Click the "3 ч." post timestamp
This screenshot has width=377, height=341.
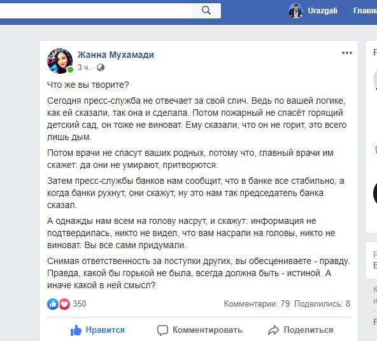[x=83, y=67]
